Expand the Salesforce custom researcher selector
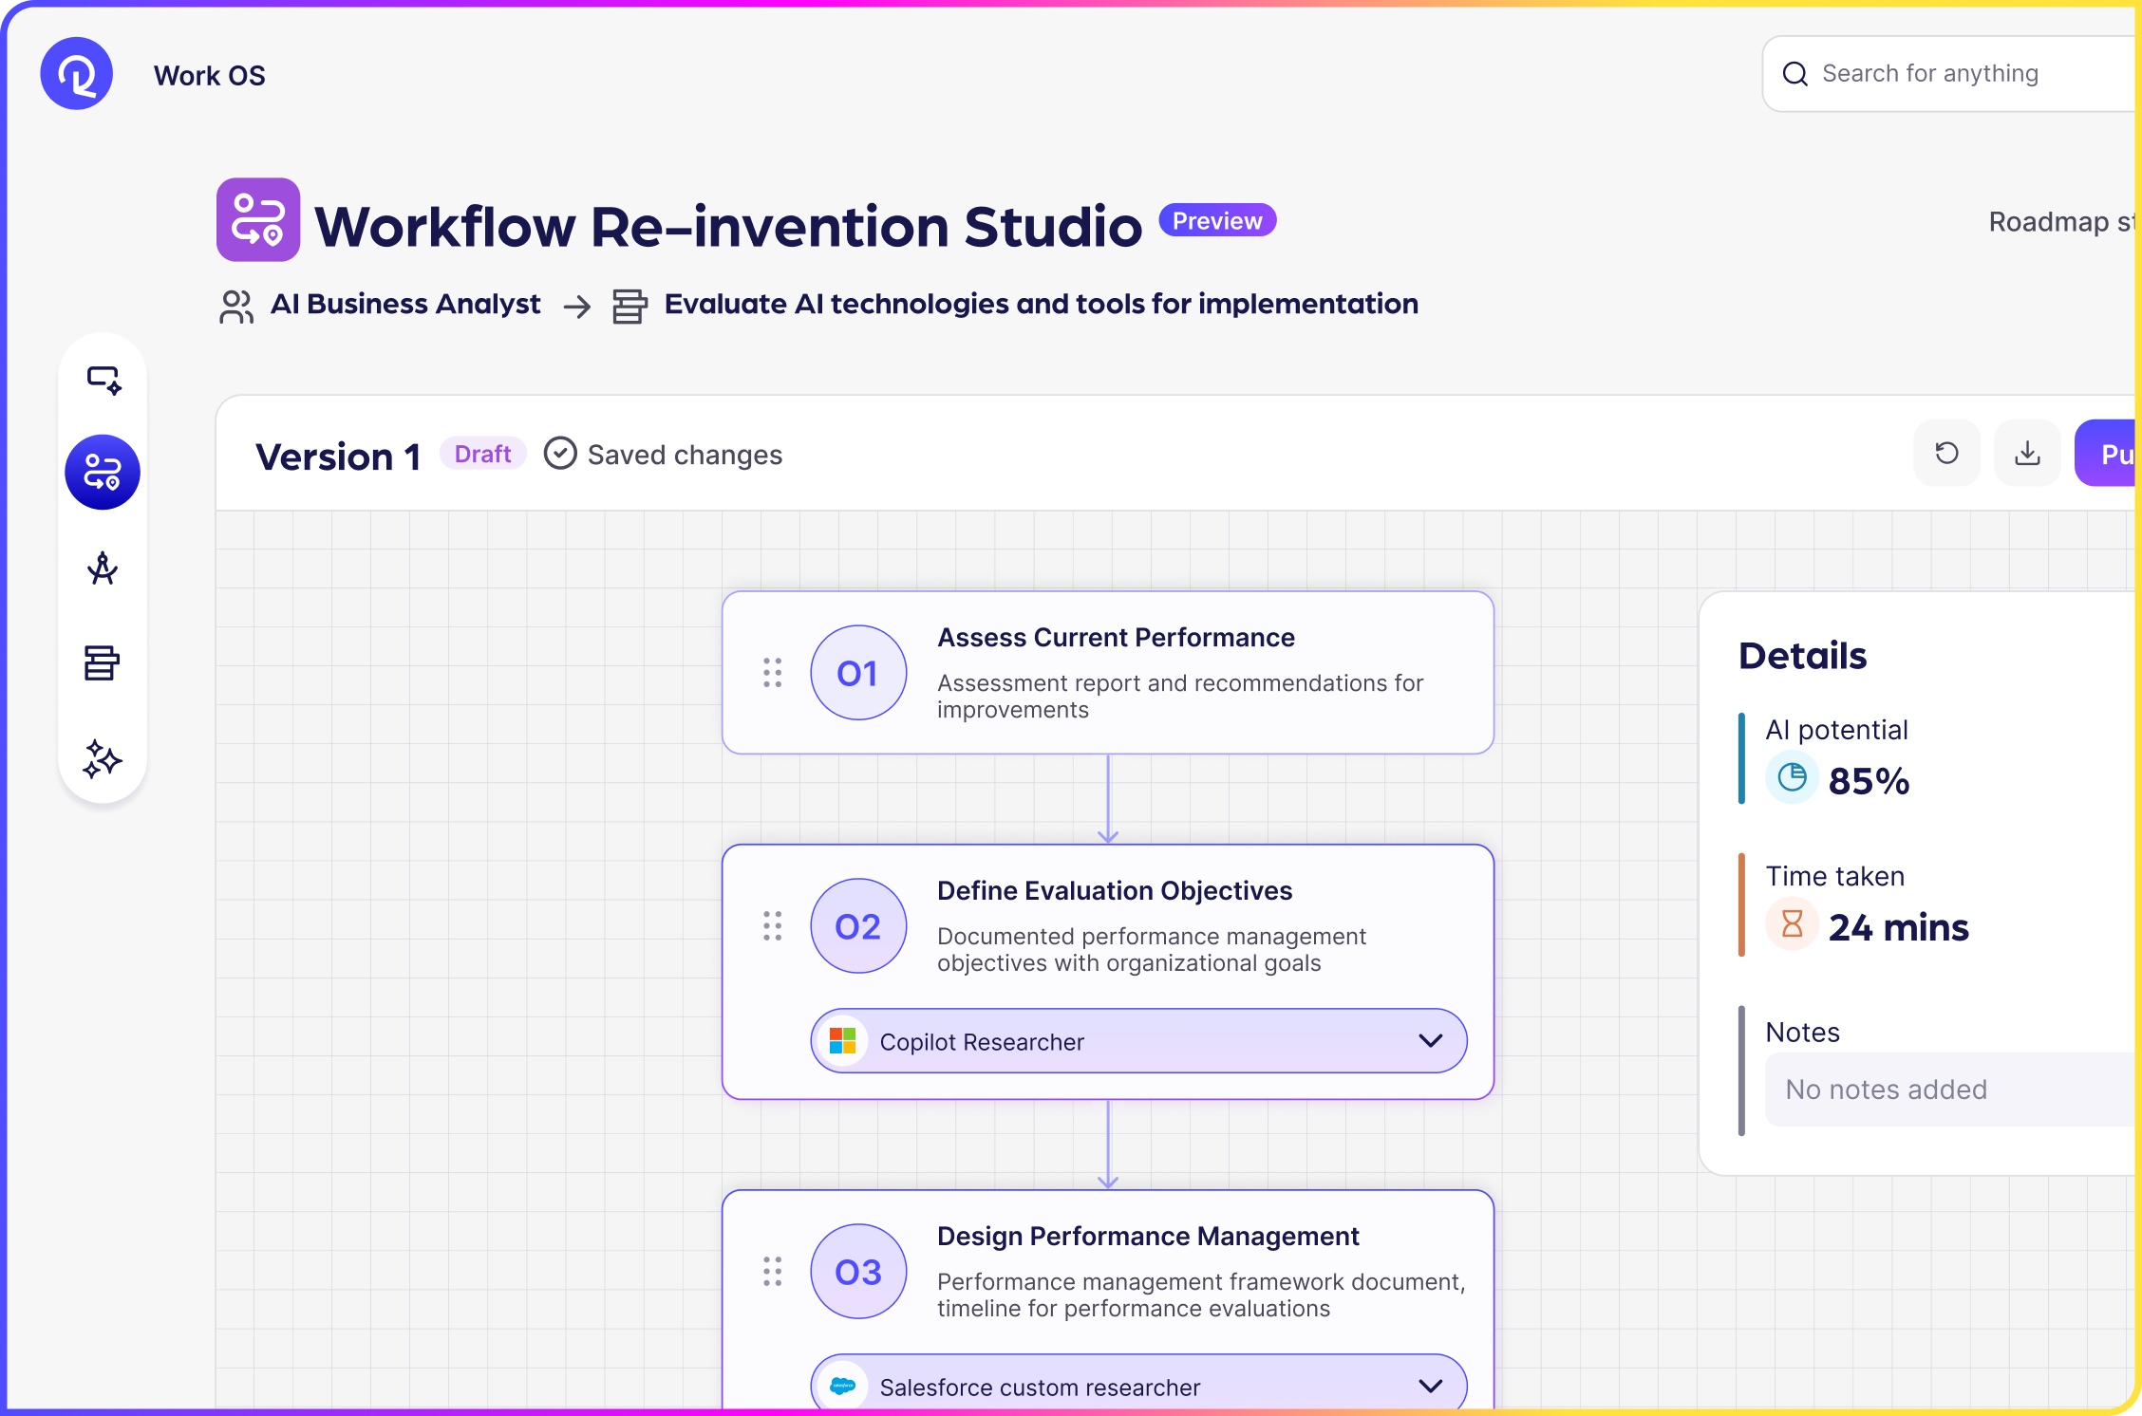Screen dimensions: 2142x1416 pos(1431,1386)
